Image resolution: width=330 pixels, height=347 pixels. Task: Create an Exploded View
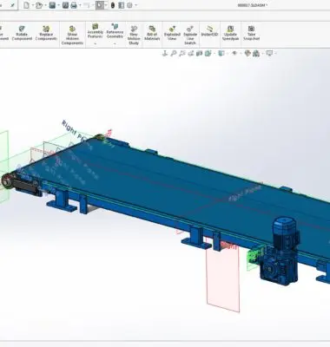pos(172,33)
